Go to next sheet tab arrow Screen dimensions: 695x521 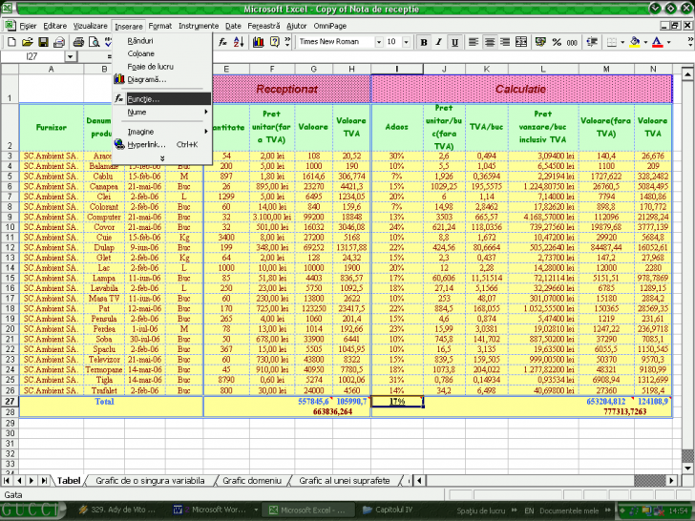(x=32, y=480)
